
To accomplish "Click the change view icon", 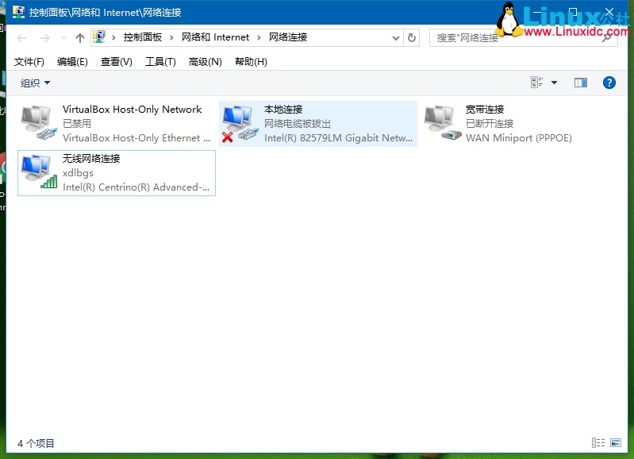I will tap(537, 83).
